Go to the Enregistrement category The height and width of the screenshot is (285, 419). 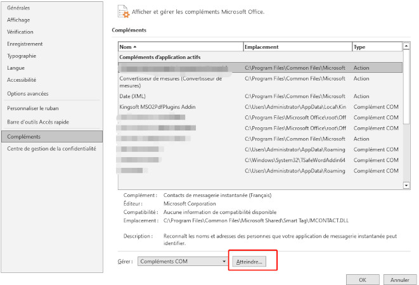tap(25, 44)
